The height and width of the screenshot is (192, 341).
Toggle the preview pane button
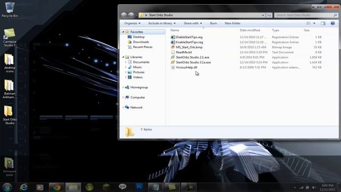[x=323, y=23]
